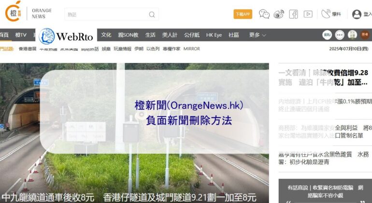Open the 商務部 出口管制名單 headline
Viewport: 372px width, 203px height.
pyautogui.click(x=325, y=131)
